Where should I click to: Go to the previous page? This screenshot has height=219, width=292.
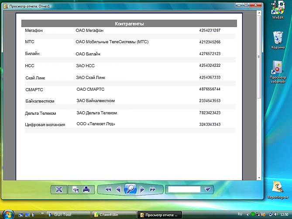pos(118,190)
